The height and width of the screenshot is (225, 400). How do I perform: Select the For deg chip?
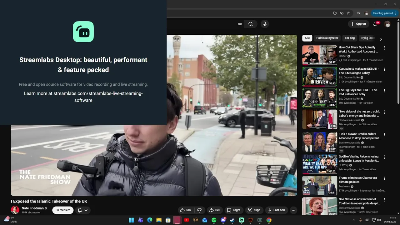point(350,38)
